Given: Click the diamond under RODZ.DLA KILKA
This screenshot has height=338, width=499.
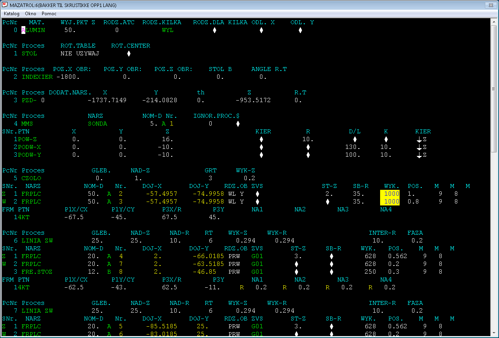Looking at the screenshot, I should tap(214, 30).
